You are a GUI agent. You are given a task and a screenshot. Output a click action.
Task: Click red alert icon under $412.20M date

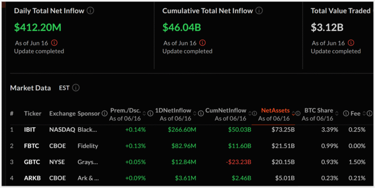tap(54, 43)
